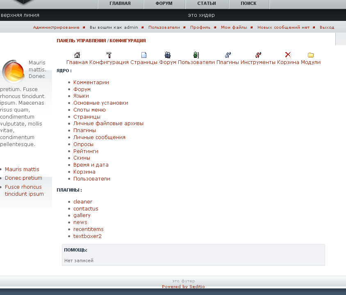Open the Форум people icon
Screen dimensions: 346x295
[168, 55]
